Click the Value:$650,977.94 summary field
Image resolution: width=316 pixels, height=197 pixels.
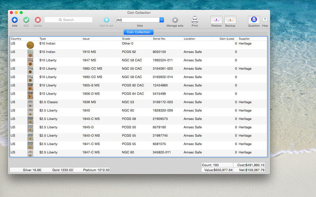217,170
